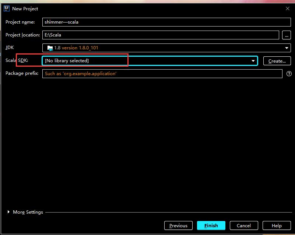Open the Scala SDK library dropdown
The image size is (295, 235).
coord(150,61)
